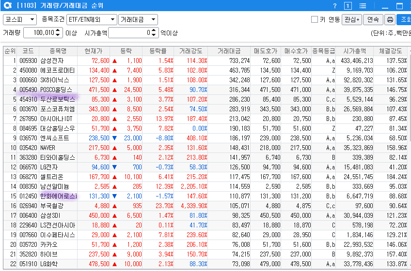Click the 관심+ button

[x=352, y=20]
